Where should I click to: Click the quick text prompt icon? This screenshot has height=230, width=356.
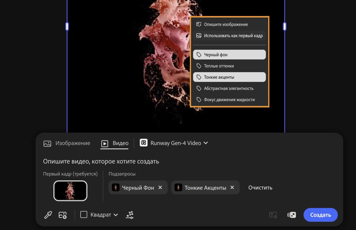tap(273, 215)
